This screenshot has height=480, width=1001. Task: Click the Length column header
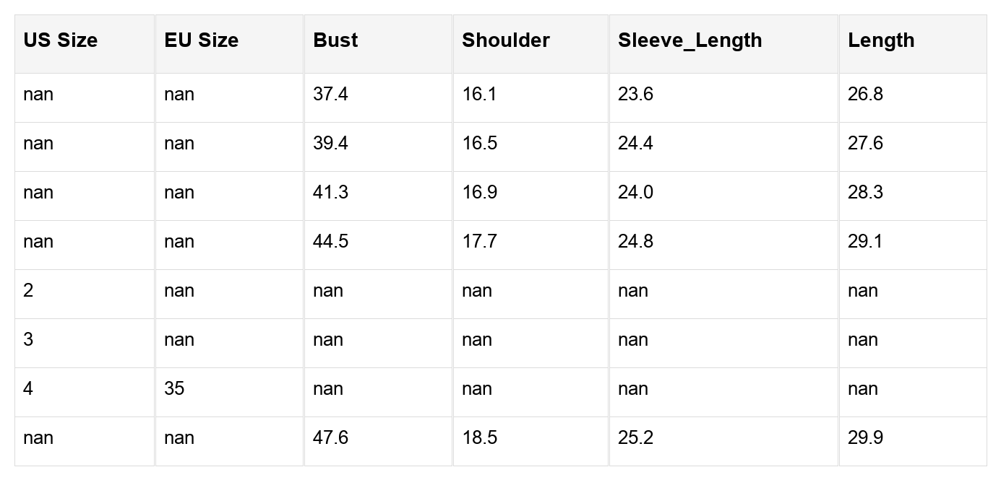coord(881,40)
